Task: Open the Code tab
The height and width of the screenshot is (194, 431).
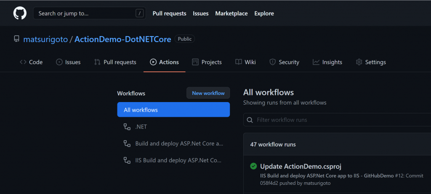Action: click(31, 62)
